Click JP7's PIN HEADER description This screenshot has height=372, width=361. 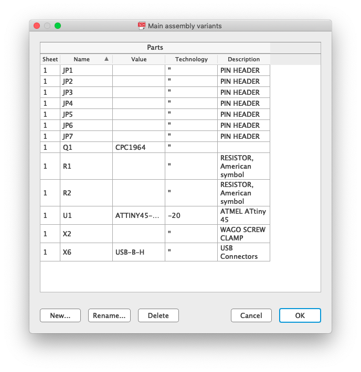coord(244,136)
